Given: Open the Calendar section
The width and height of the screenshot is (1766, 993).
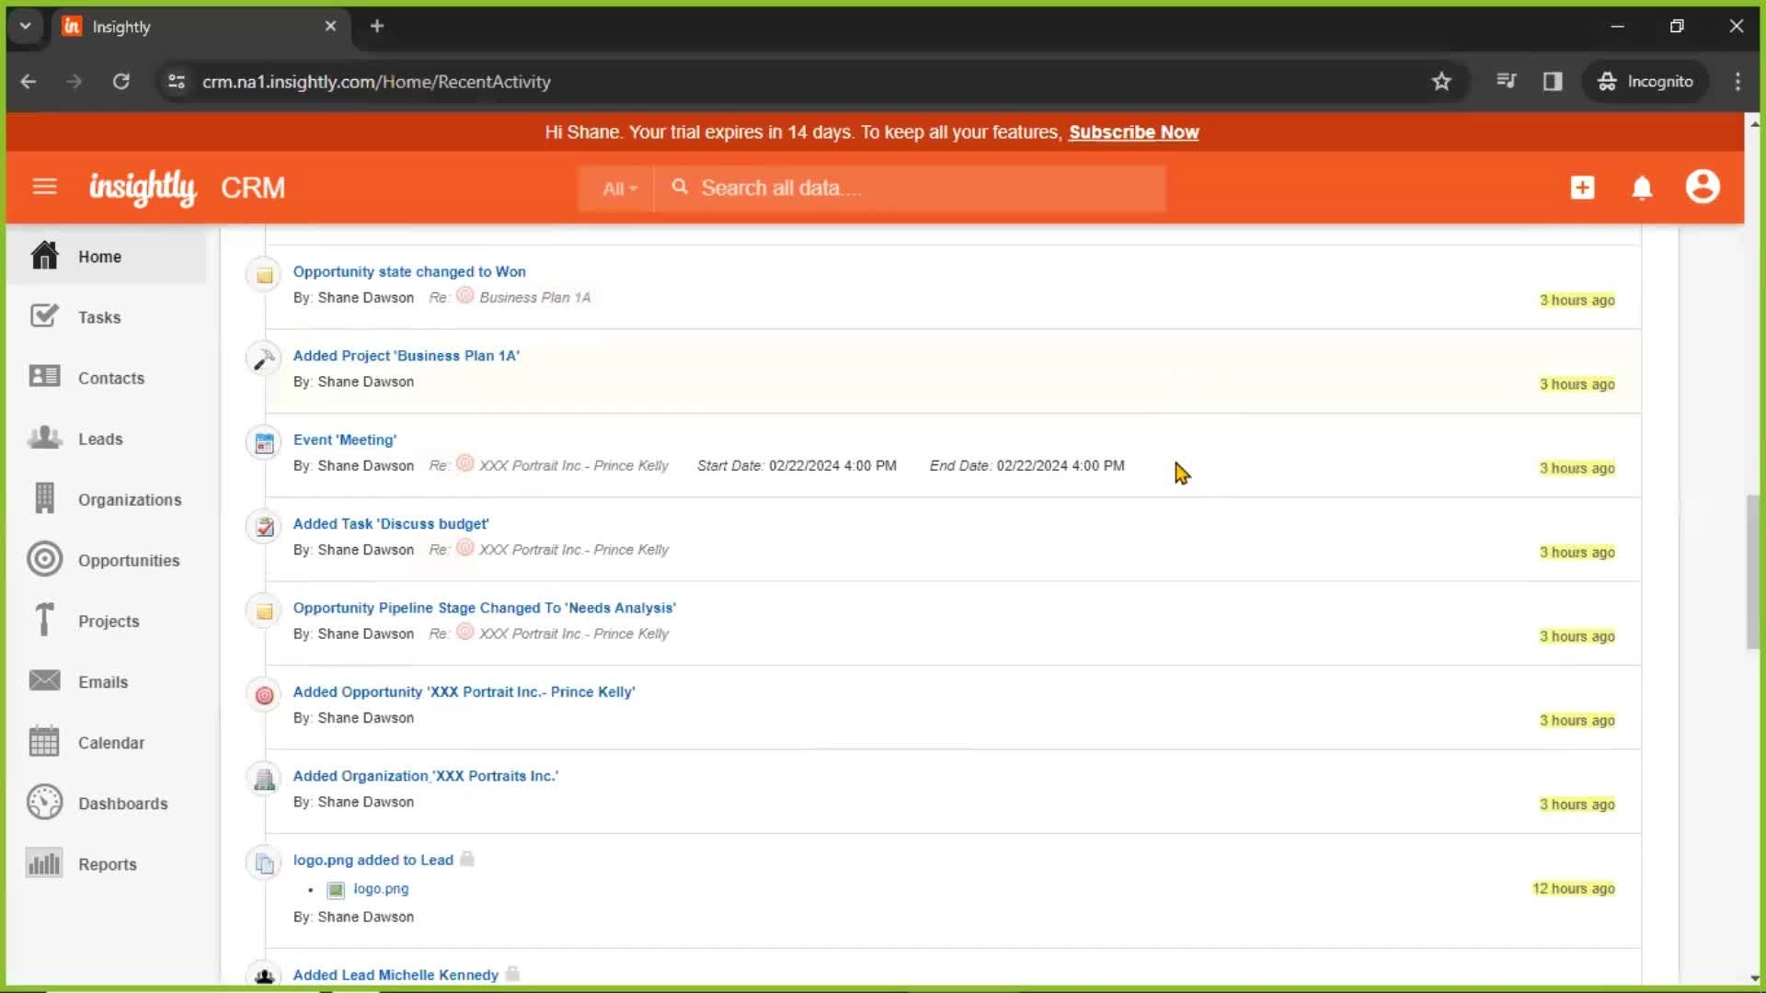Looking at the screenshot, I should tap(110, 742).
